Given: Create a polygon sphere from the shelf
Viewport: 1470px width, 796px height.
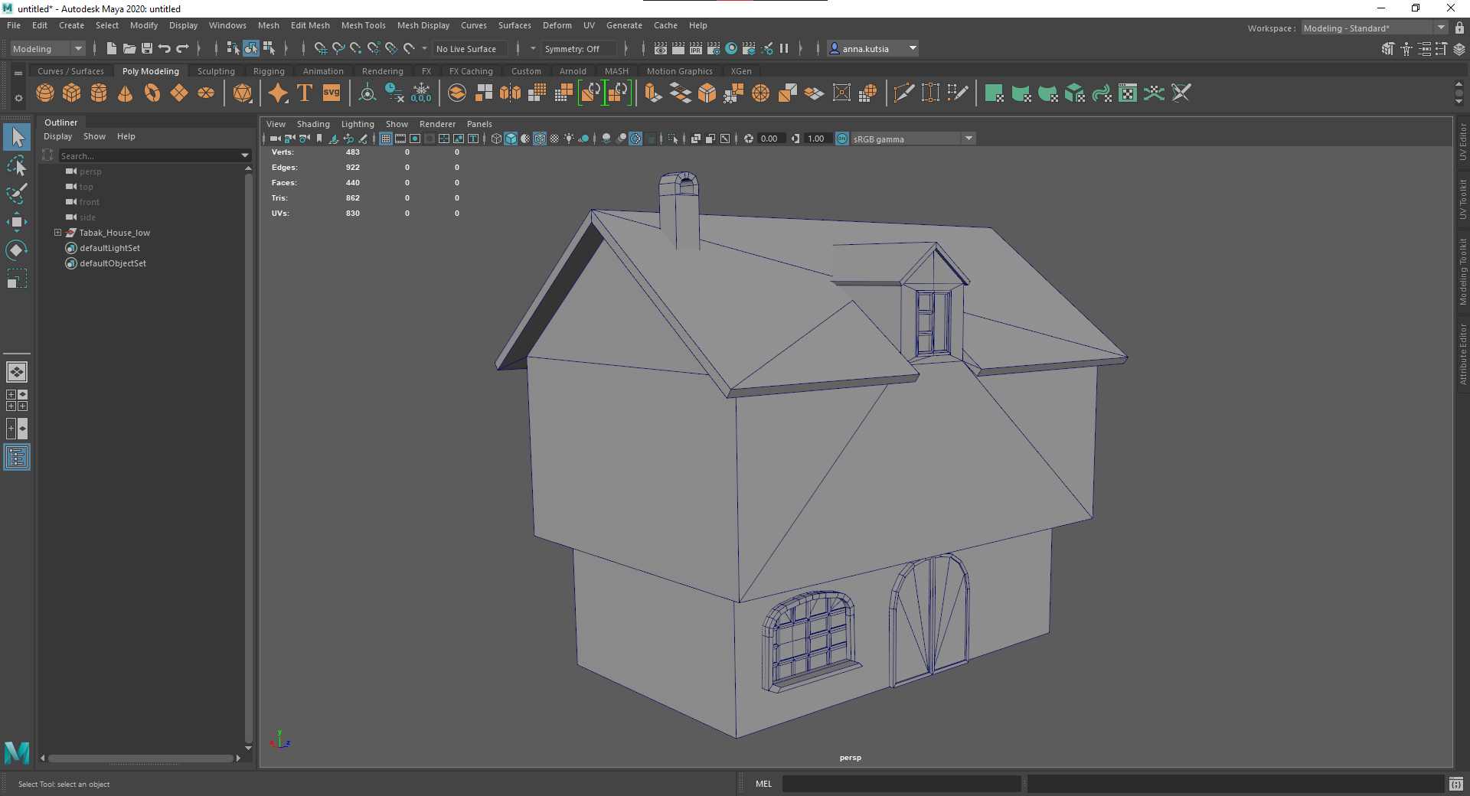Looking at the screenshot, I should click(45, 93).
